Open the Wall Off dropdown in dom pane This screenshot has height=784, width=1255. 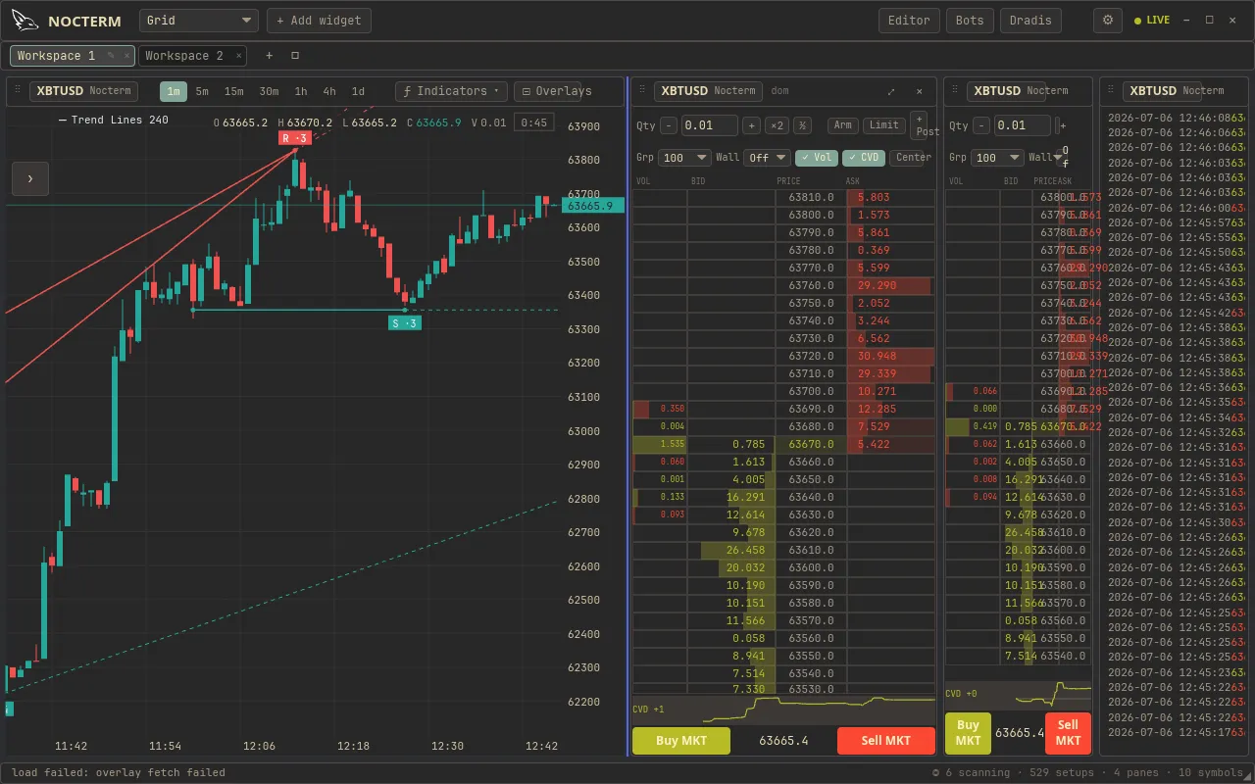pyautogui.click(x=767, y=157)
